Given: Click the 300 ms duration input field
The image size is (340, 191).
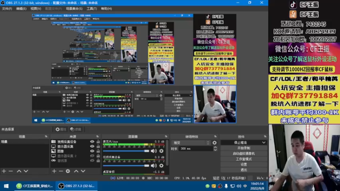Looking at the screenshot, I should click(196, 149).
